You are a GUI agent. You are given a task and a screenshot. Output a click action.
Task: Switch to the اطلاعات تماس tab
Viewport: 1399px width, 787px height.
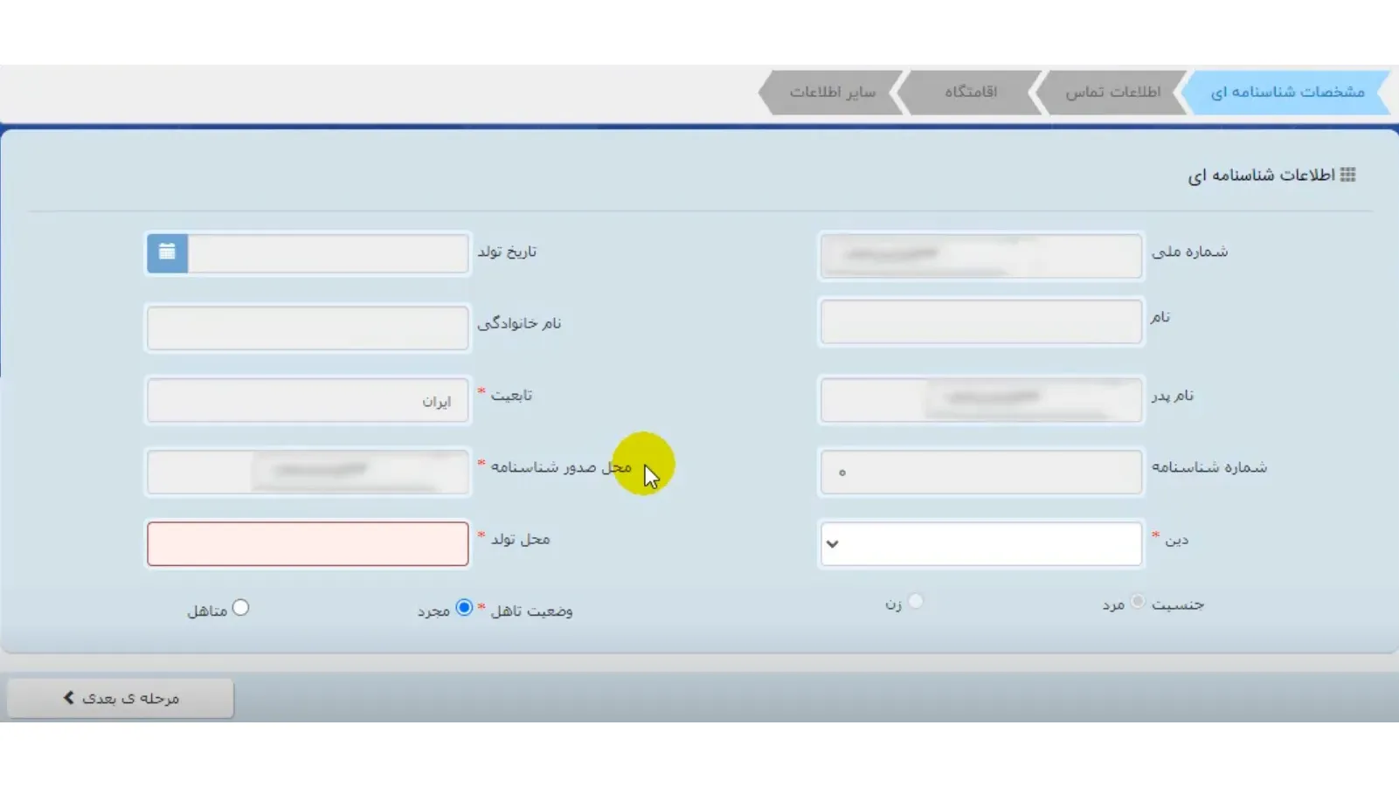pyautogui.click(x=1112, y=92)
